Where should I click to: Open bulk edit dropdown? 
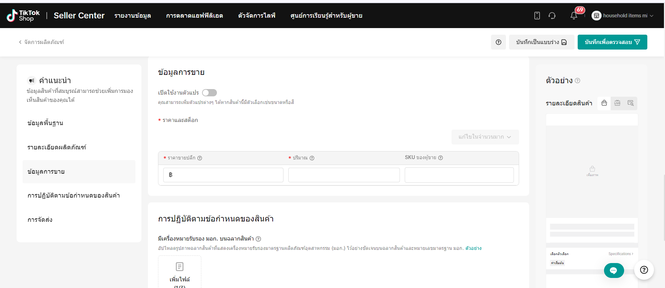pos(485,137)
